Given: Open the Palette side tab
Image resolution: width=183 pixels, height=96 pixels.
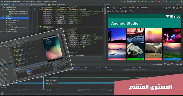Looking at the screenshot, I should point(105,10).
